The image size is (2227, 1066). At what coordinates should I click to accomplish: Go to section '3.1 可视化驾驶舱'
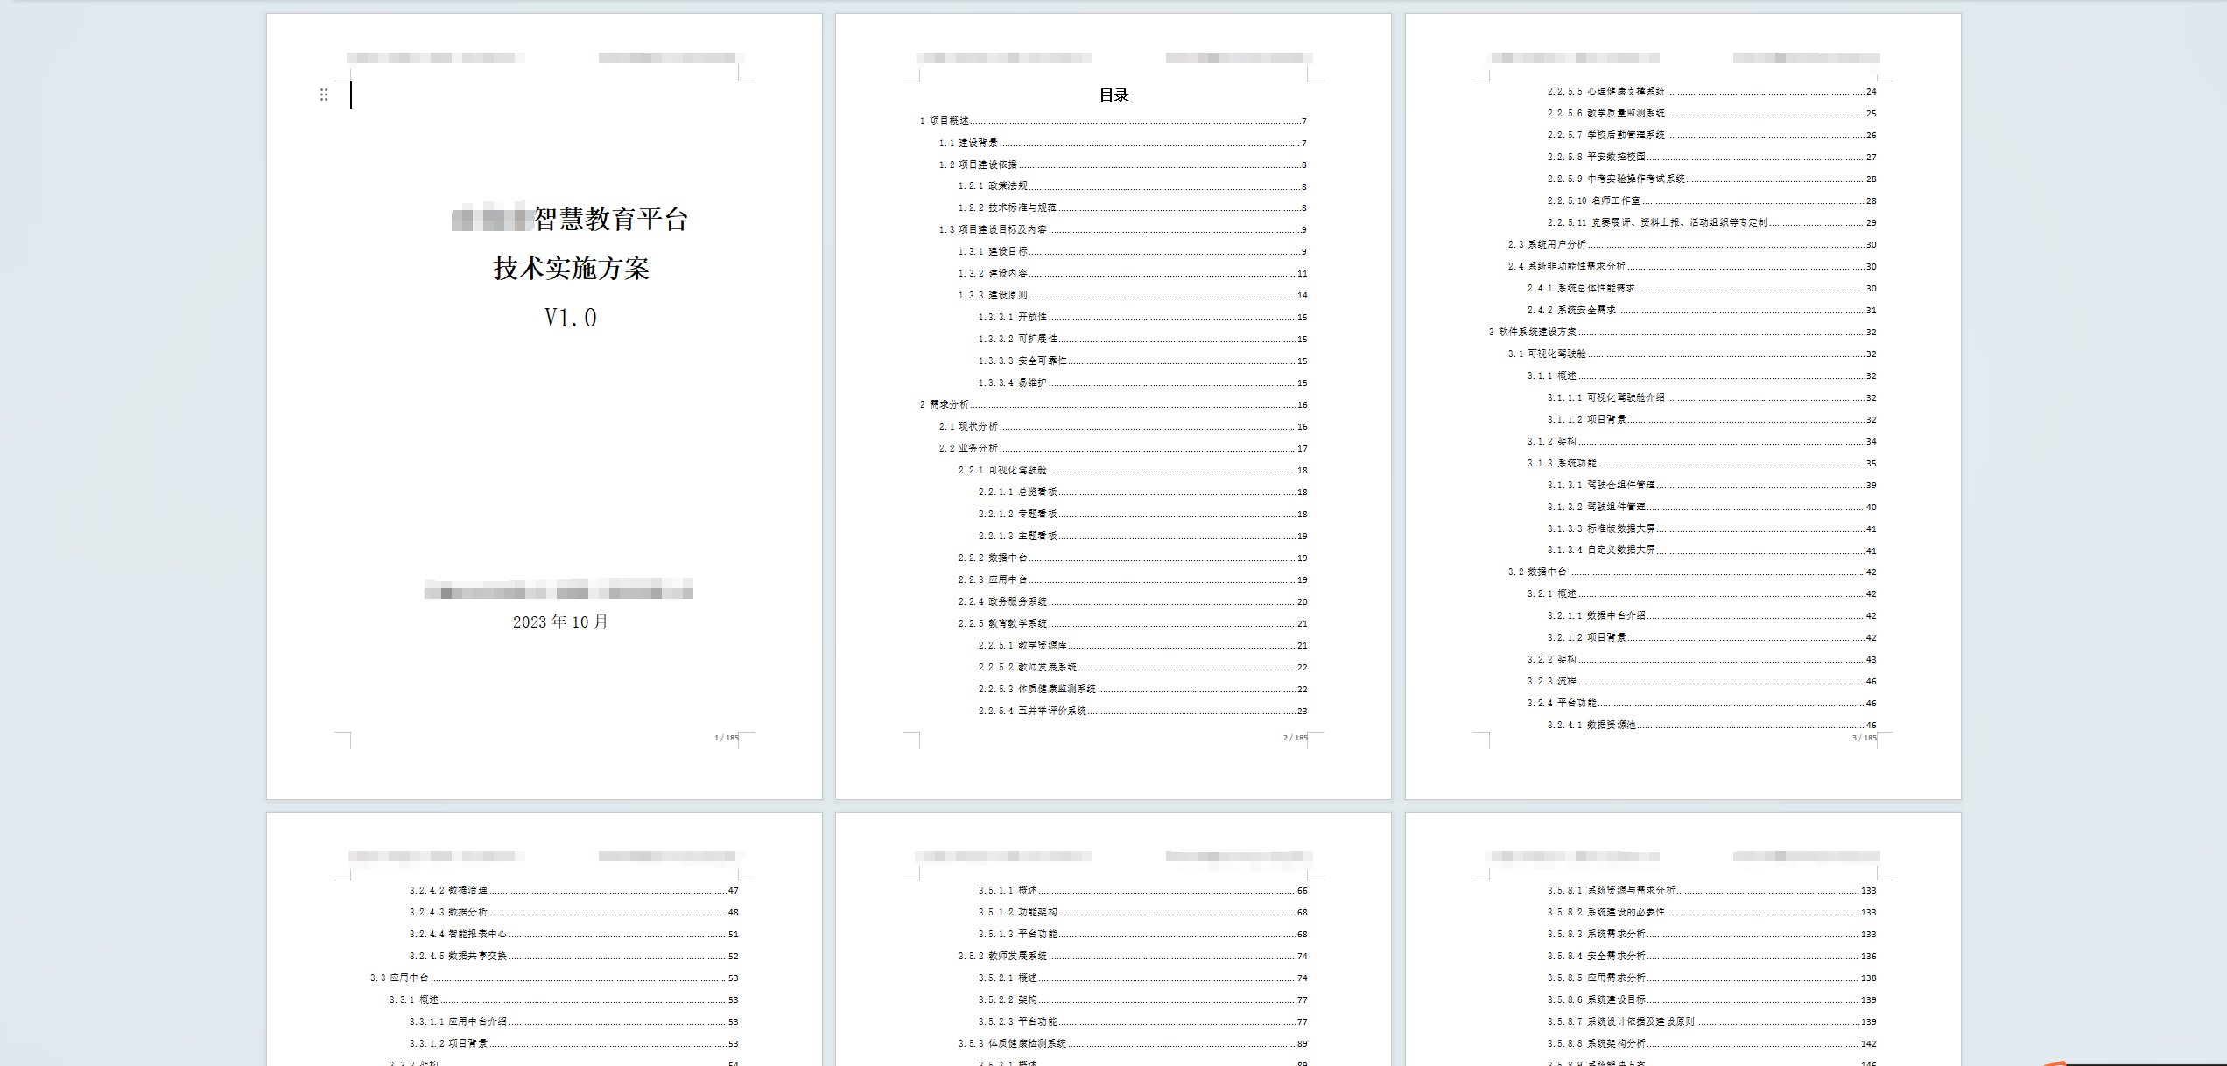tap(1691, 354)
